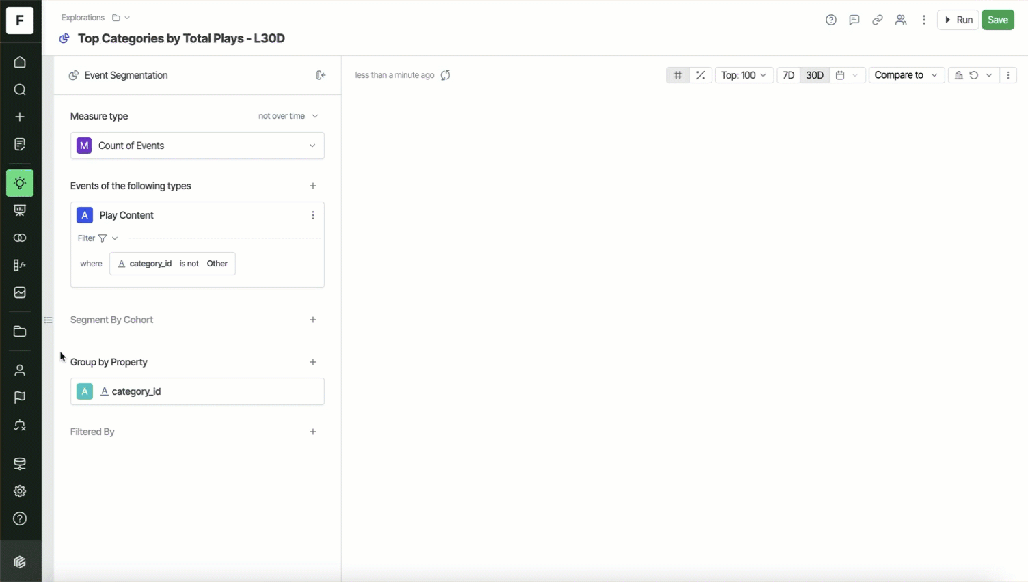Add a Group by Property
This screenshot has width=1028, height=582.
[313, 362]
